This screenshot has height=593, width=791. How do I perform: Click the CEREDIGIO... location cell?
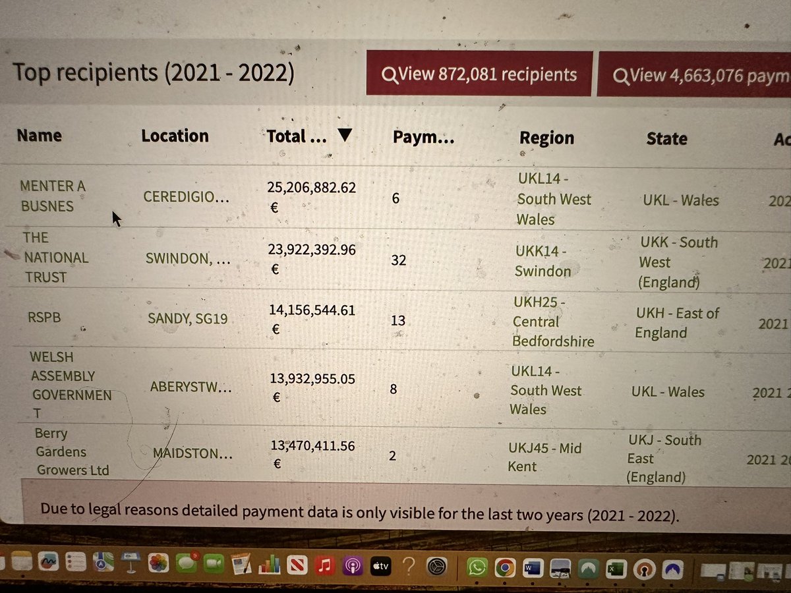pos(187,197)
